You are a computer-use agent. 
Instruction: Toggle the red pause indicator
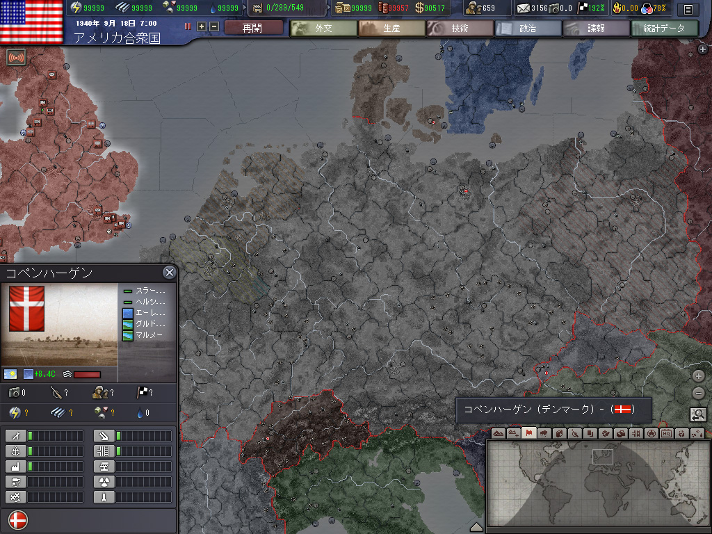(188, 27)
